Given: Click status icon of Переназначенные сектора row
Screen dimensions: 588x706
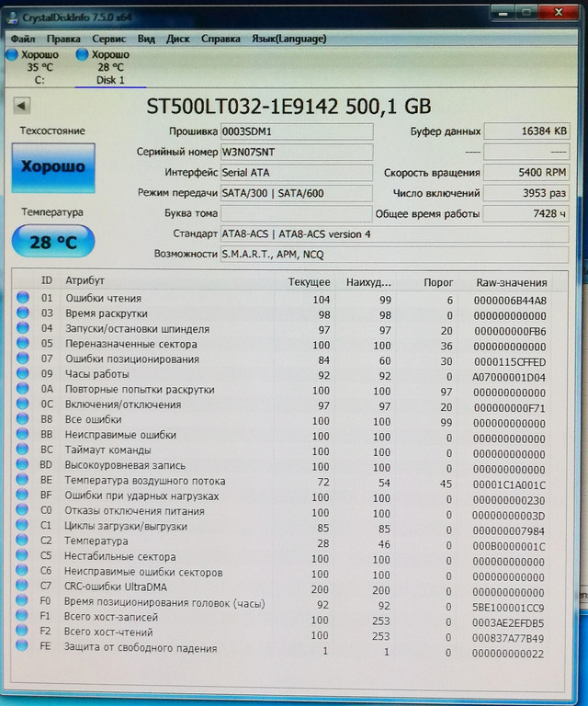Looking at the screenshot, I should point(23,344).
